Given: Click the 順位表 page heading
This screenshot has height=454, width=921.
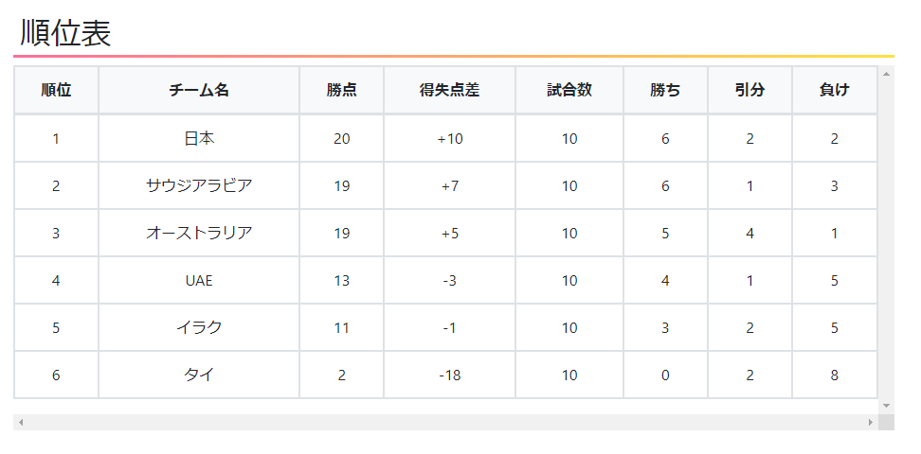Looking at the screenshot, I should click(66, 33).
